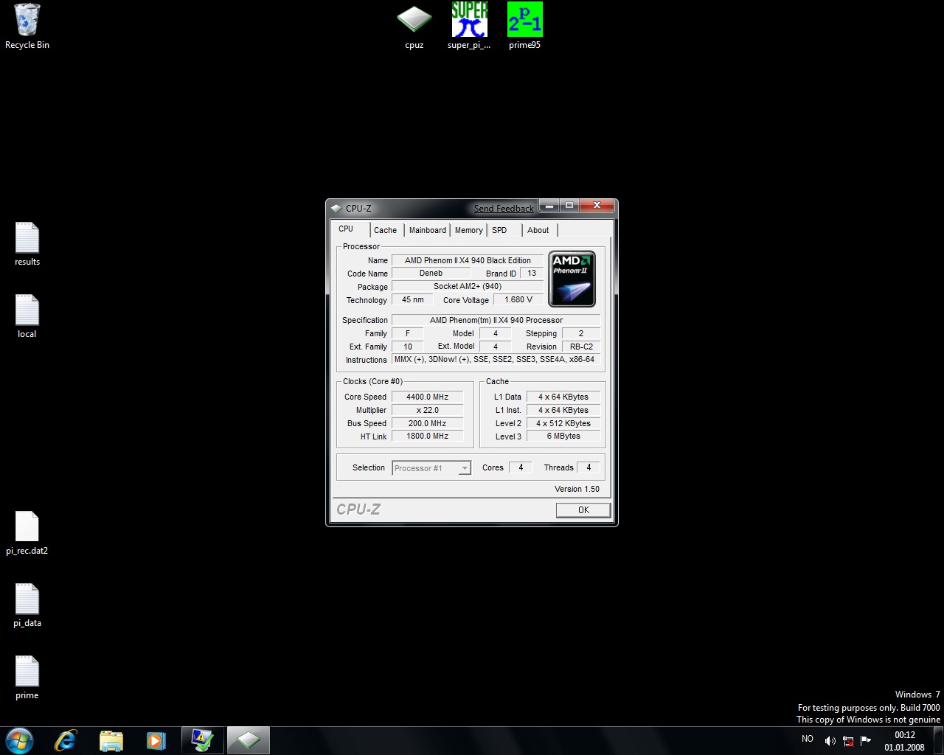Launch the prime95 desktop icon
Viewport: 944px width, 755px height.
coord(524,27)
